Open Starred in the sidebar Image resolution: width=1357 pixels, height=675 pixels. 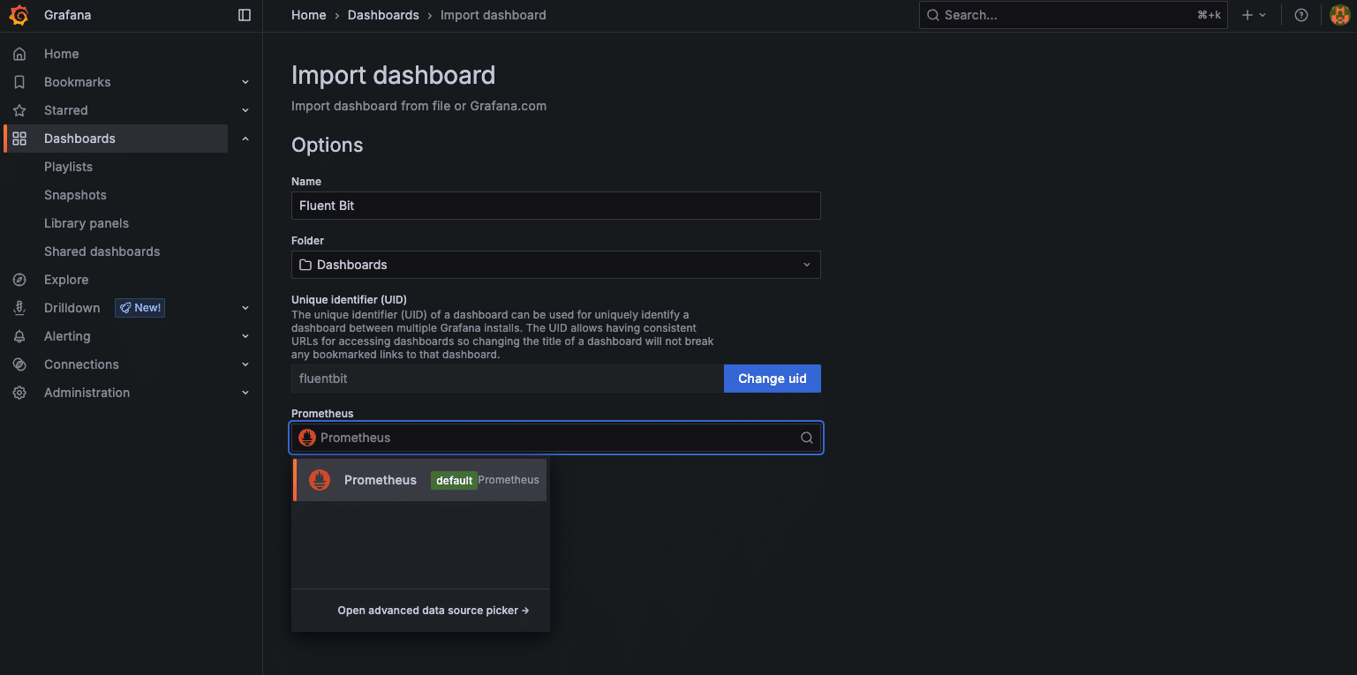66,110
